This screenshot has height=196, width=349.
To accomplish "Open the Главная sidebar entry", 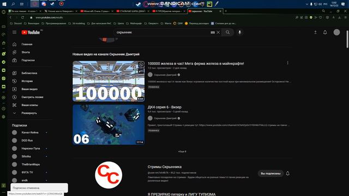I will pos(27,44).
